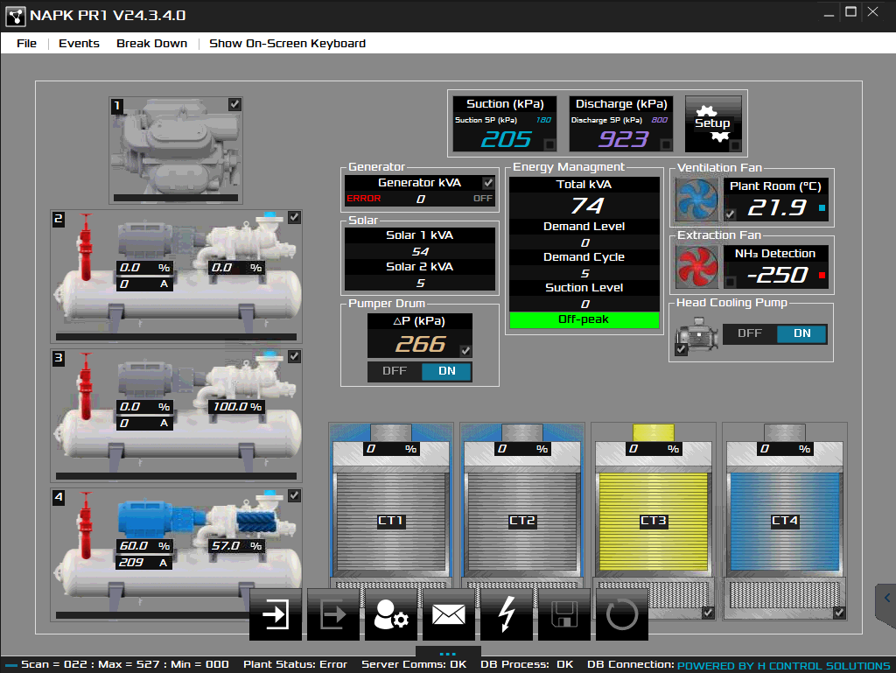Toggle the Extraction Fan checkbox

(730, 282)
